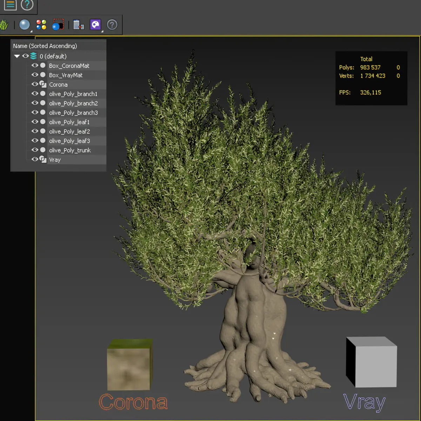Select olive_Poly_branch3 in the list
This screenshot has height=421, width=421.
(x=73, y=113)
